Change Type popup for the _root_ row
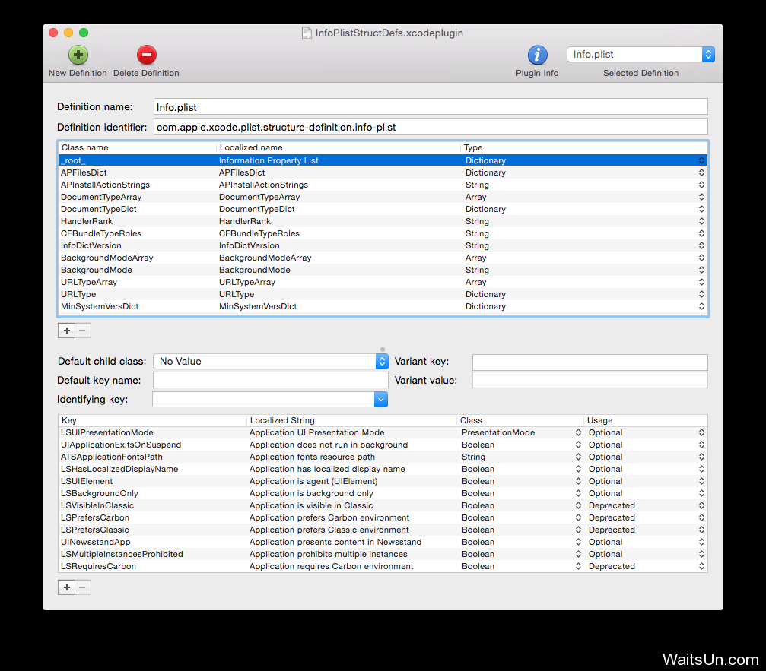Viewport: 766px width, 671px height. tap(701, 160)
